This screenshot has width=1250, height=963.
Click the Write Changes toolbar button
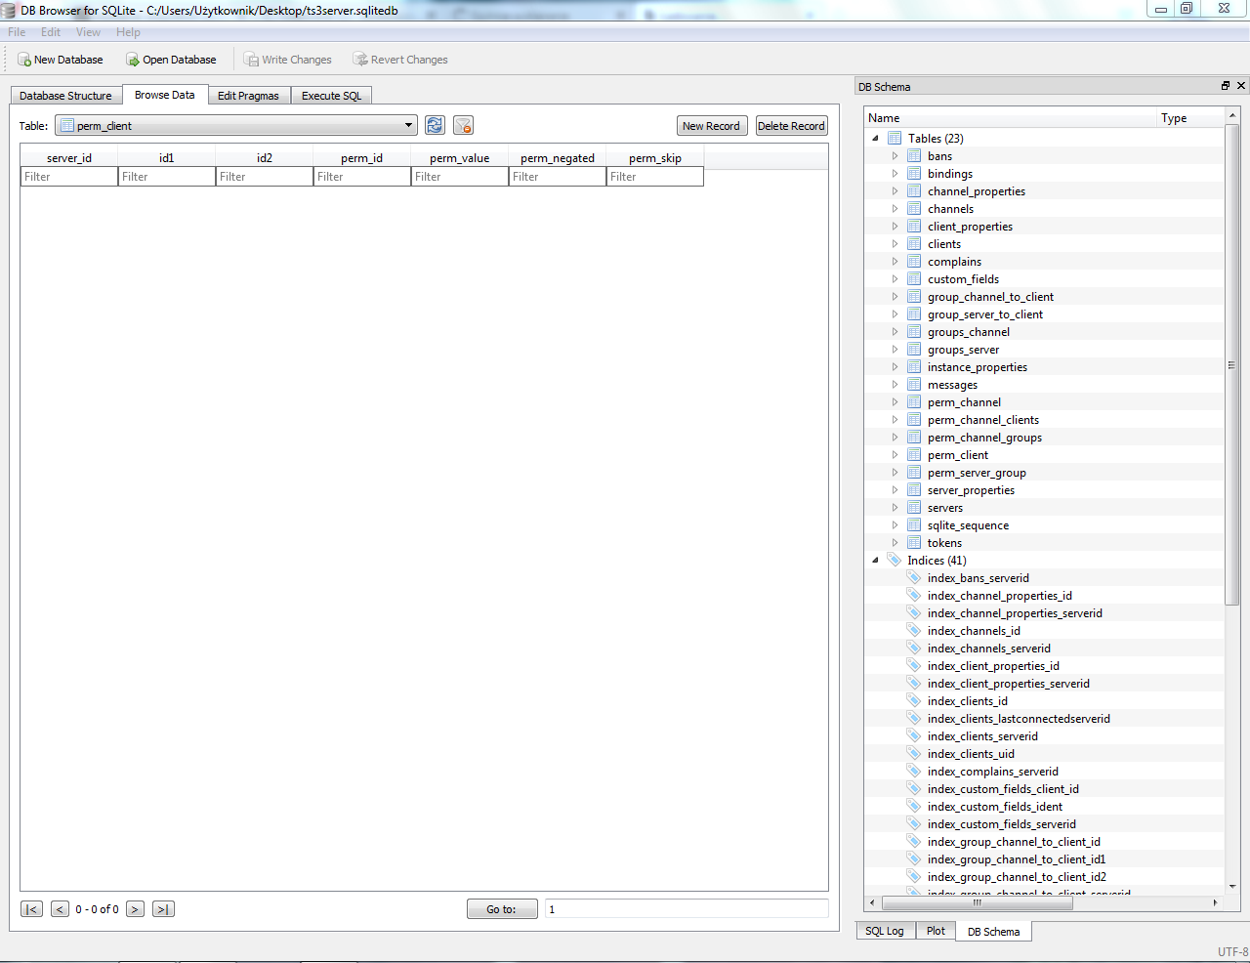coord(288,60)
